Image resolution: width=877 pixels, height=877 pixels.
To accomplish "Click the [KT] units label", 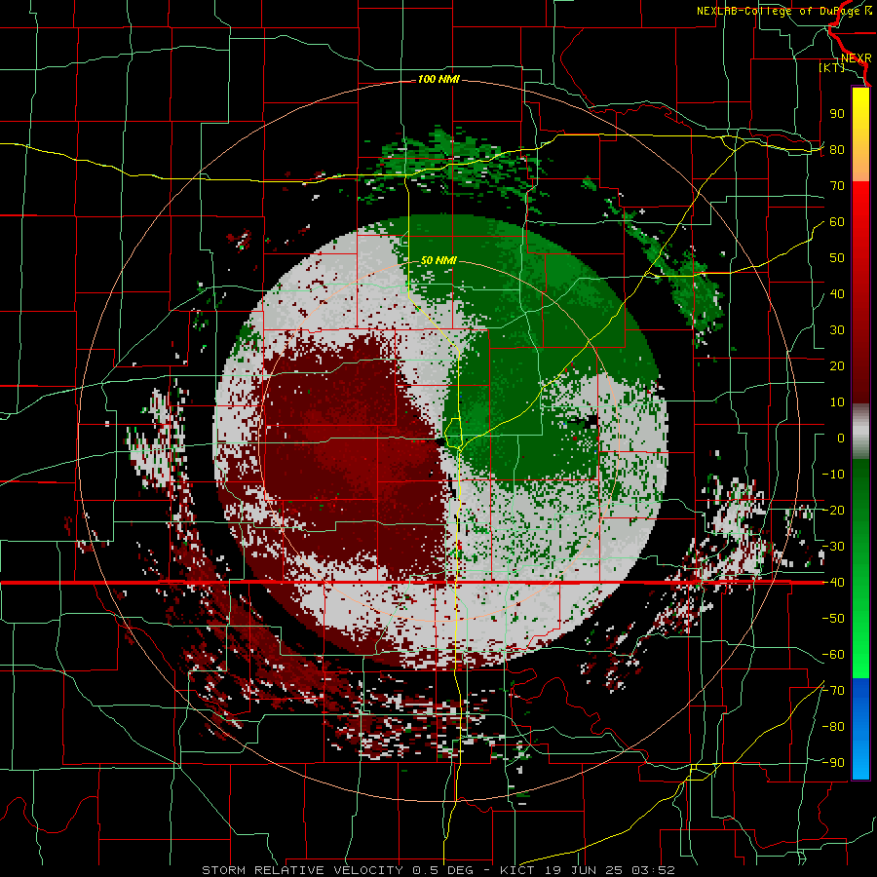I will [832, 67].
